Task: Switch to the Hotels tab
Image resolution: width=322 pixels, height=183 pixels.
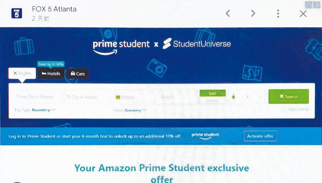Action: pyautogui.click(x=51, y=74)
